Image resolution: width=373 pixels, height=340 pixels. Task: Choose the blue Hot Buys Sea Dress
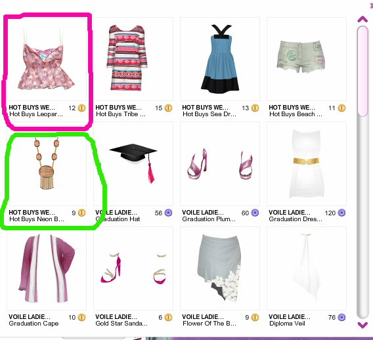click(x=220, y=59)
